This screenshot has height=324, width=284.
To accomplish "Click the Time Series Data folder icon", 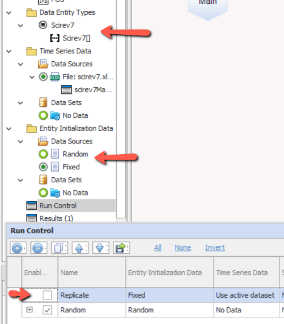I will [x=32, y=51].
